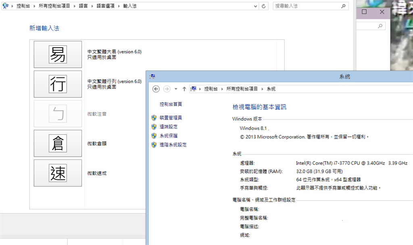
Task: Go up one level in 系統 window
Action: [x=184, y=89]
